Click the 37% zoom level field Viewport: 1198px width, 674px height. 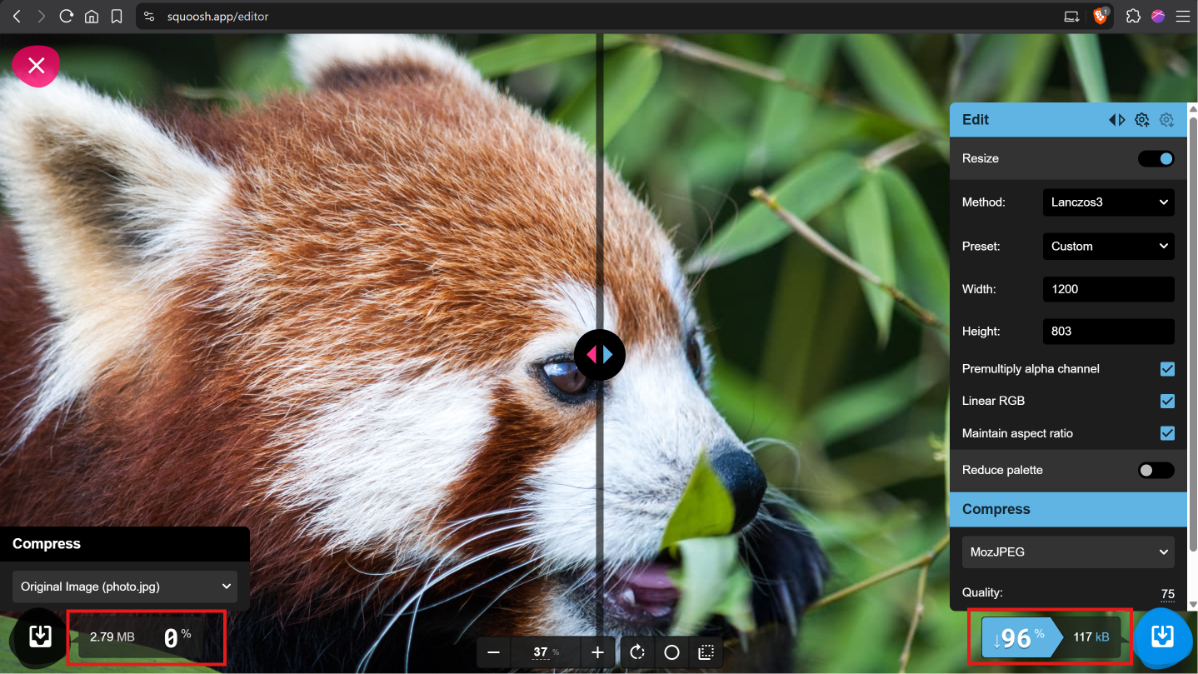click(x=546, y=652)
